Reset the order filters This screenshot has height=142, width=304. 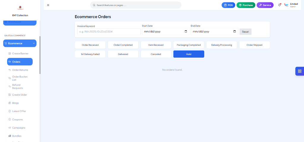246,31
